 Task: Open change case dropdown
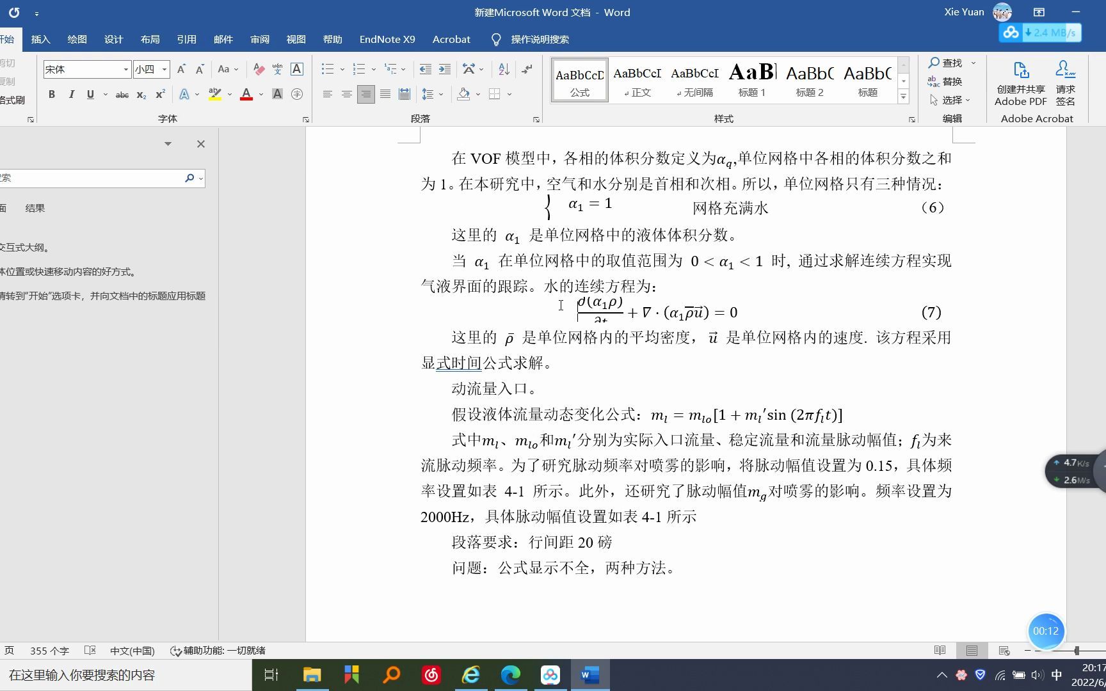tap(228, 69)
